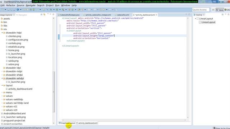
Task: Open the Source menu
Action: pyautogui.click(x=20, y=5)
